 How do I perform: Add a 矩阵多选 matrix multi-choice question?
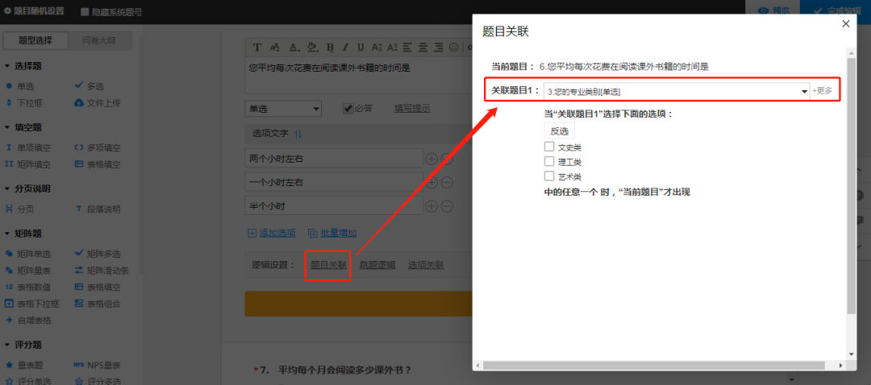coord(98,254)
